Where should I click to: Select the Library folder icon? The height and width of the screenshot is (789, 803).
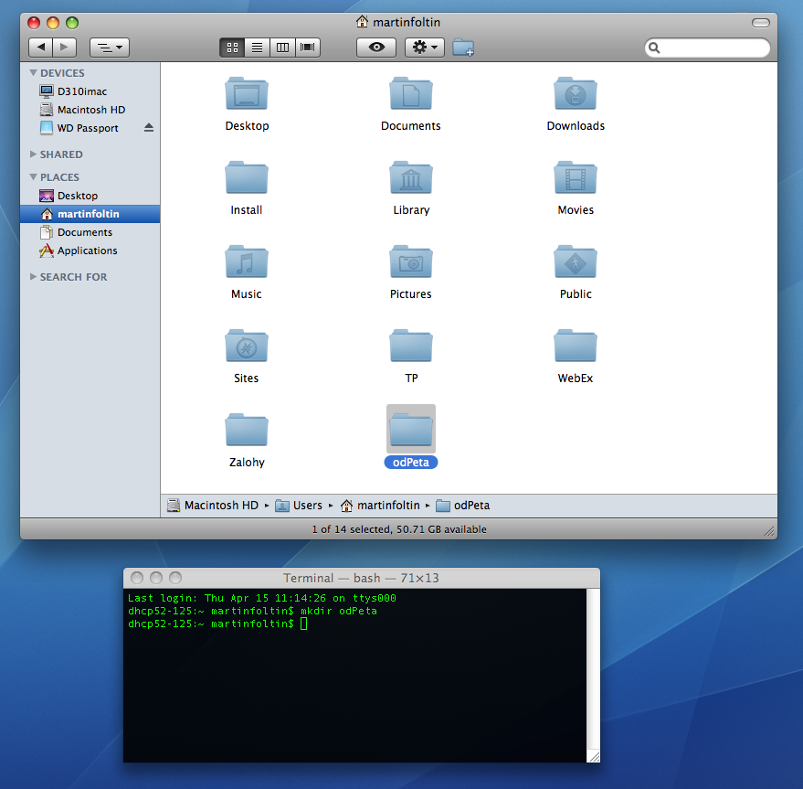point(411,178)
